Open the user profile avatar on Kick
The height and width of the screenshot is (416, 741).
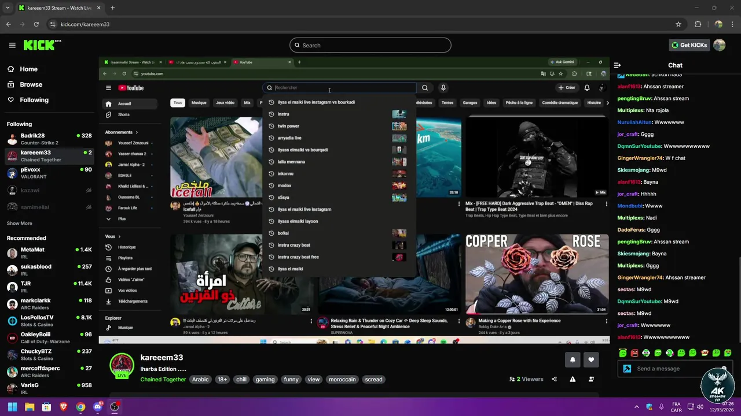click(720, 45)
